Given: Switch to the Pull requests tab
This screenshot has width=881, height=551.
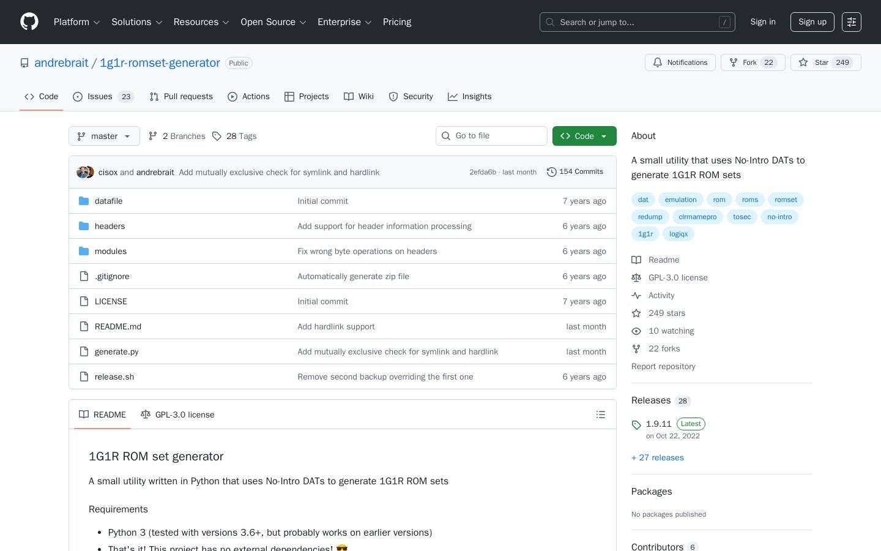Looking at the screenshot, I should [181, 97].
